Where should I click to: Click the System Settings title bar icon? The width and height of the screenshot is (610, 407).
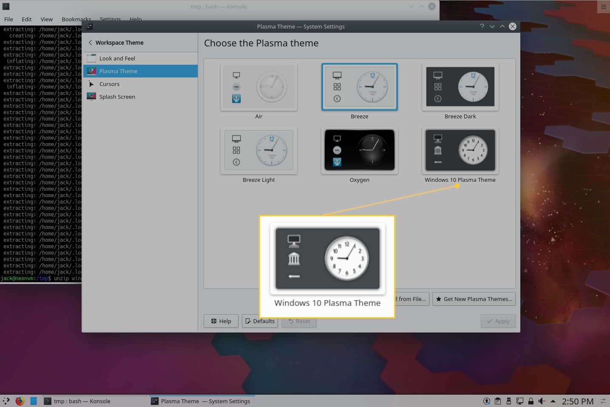coord(89,26)
